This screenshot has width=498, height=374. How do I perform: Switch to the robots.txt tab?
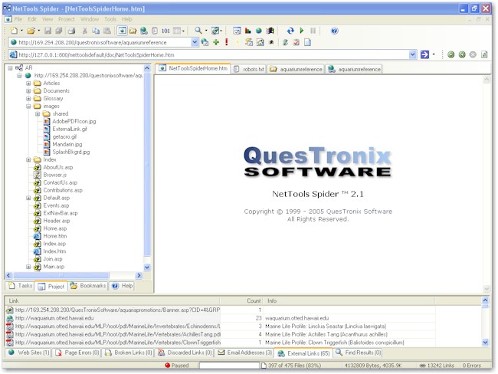[249, 69]
